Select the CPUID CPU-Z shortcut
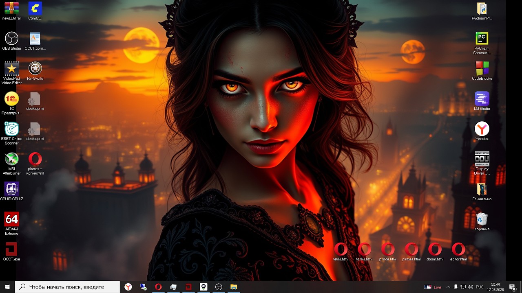Screen dimensions: 522x293 pyautogui.click(x=11, y=192)
